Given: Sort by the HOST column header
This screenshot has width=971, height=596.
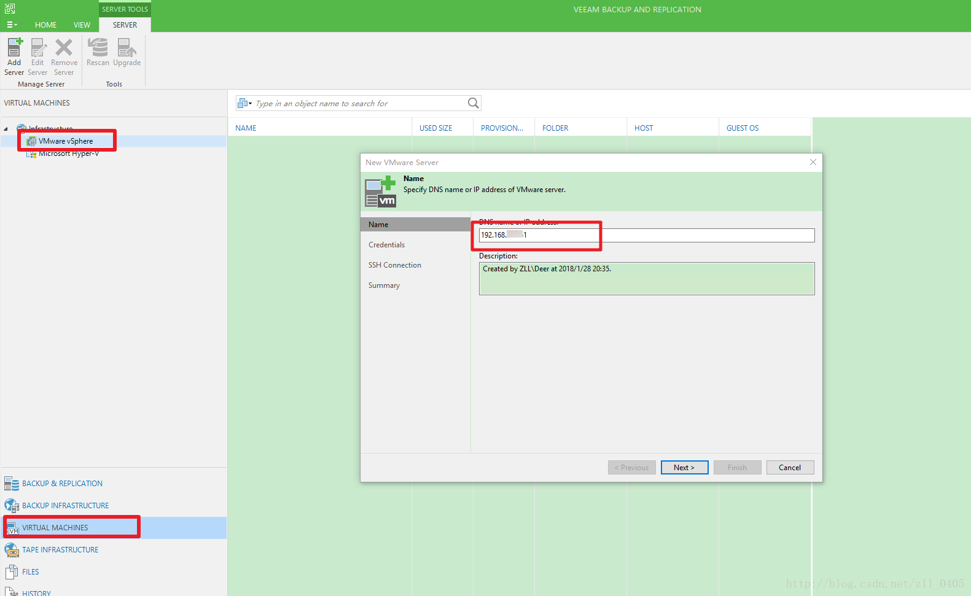Looking at the screenshot, I should coord(673,128).
